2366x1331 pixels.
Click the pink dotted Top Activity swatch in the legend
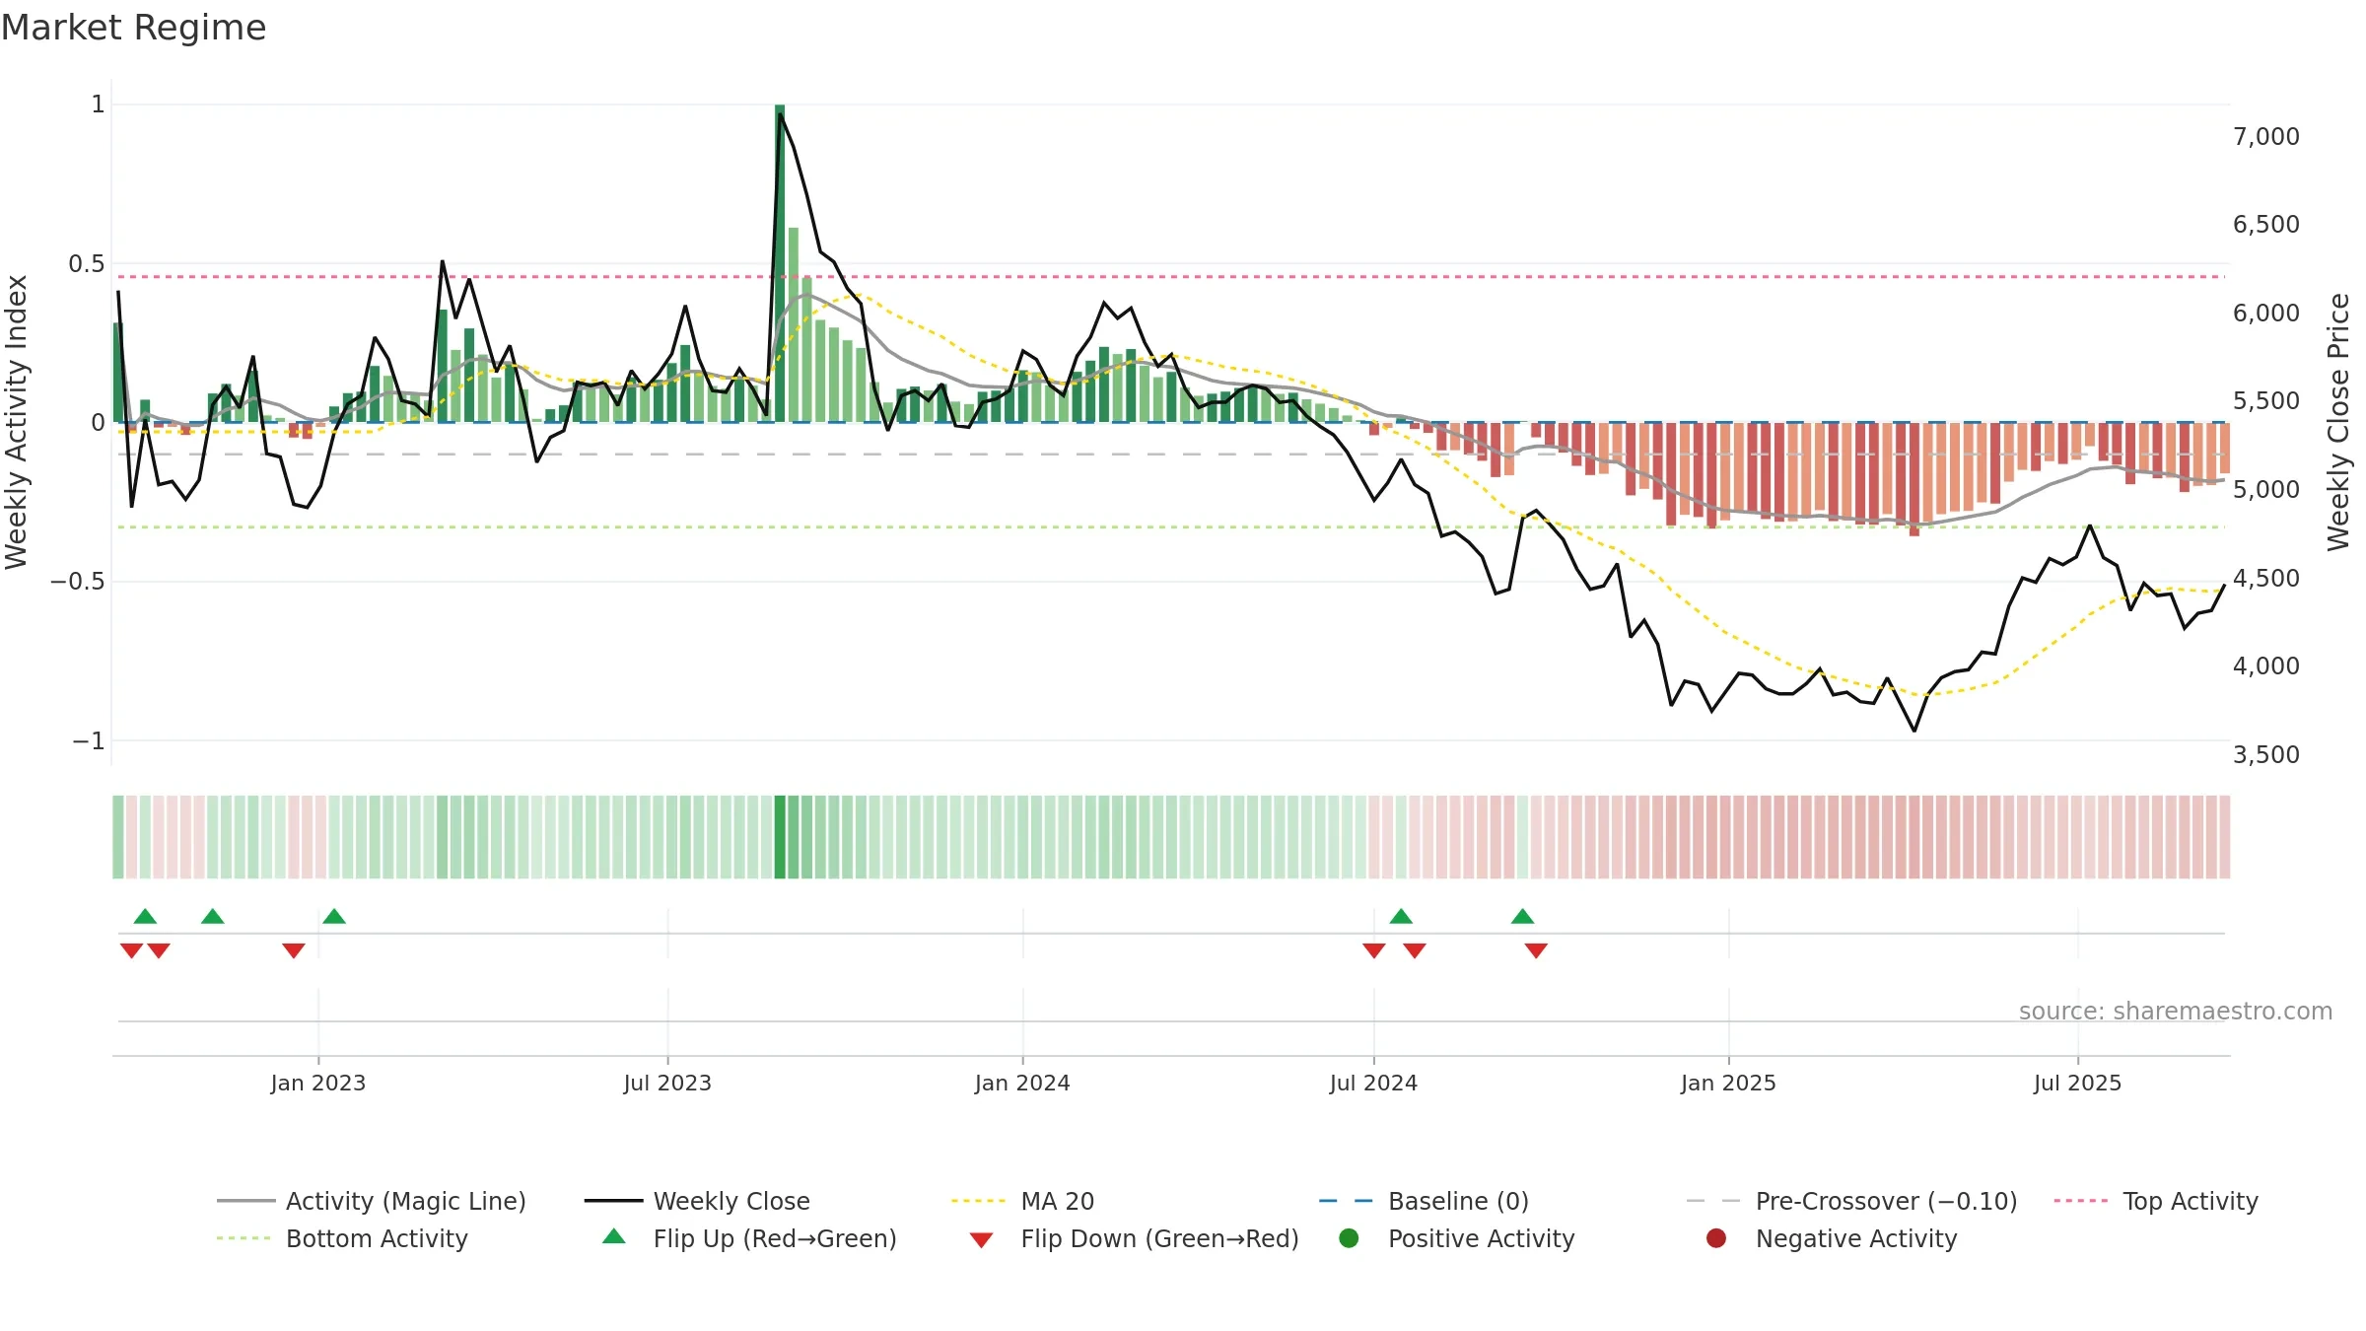tap(2081, 1201)
